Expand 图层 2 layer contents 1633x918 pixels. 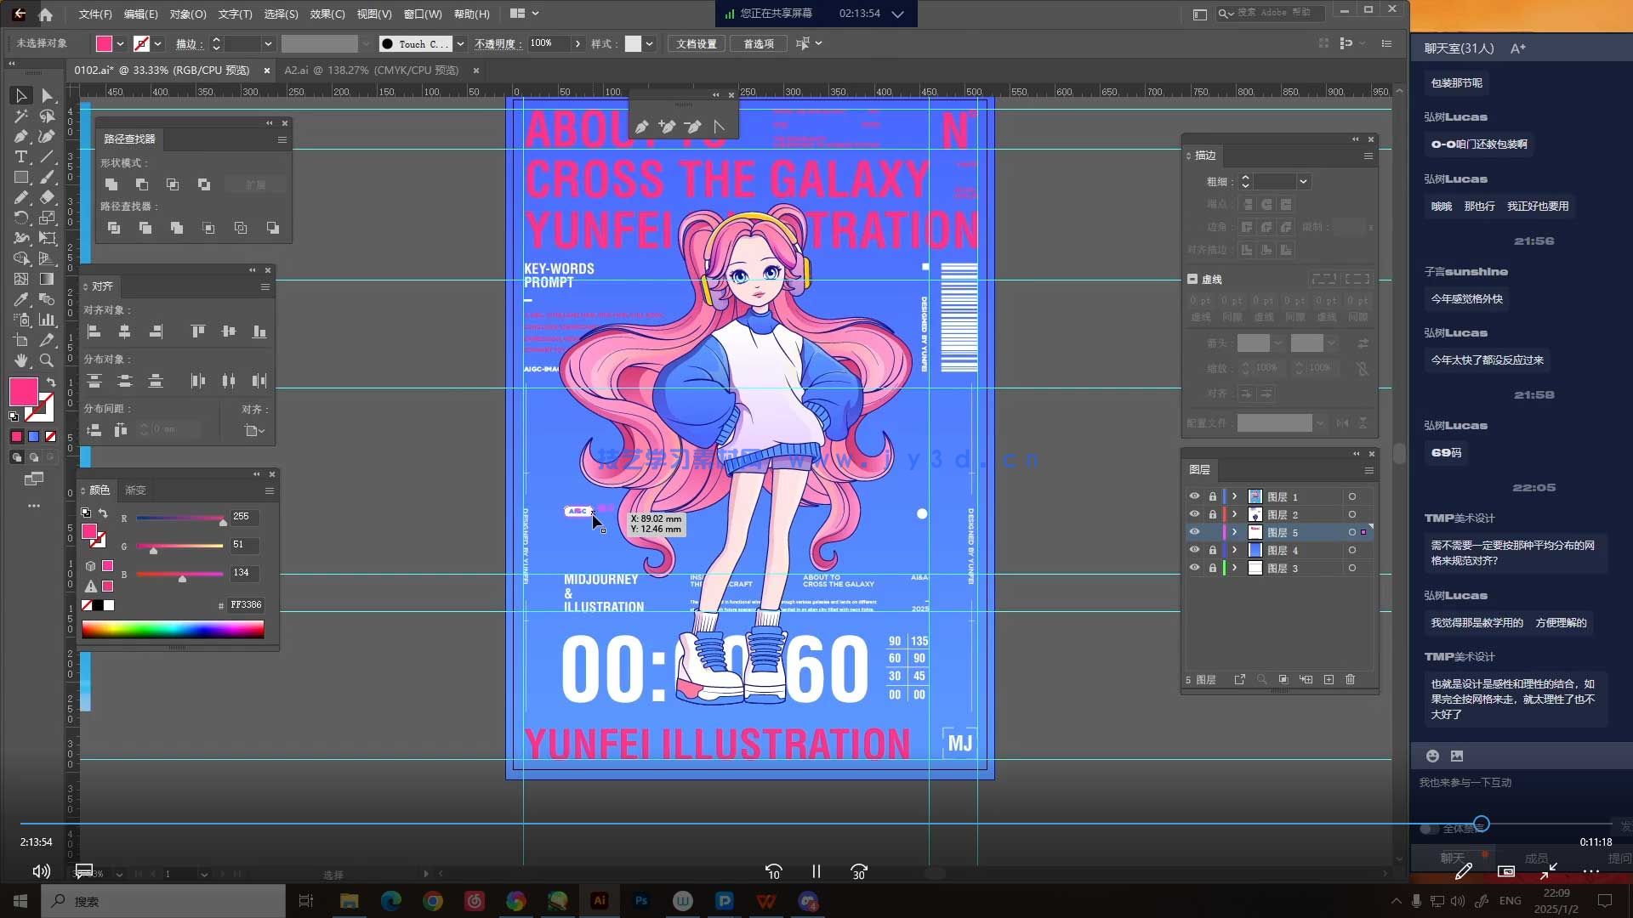pos(1234,514)
